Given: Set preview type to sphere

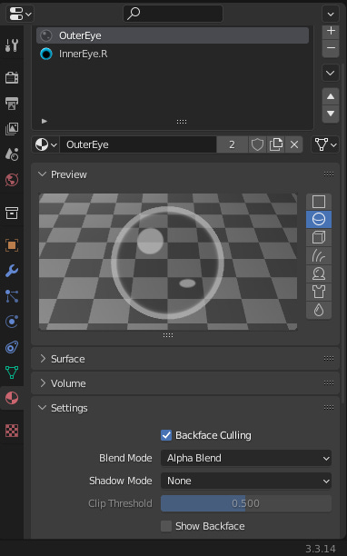Looking at the screenshot, I should [x=319, y=220].
